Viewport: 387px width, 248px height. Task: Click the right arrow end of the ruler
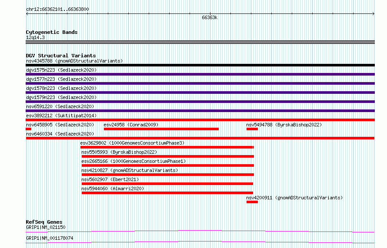[373, 14]
